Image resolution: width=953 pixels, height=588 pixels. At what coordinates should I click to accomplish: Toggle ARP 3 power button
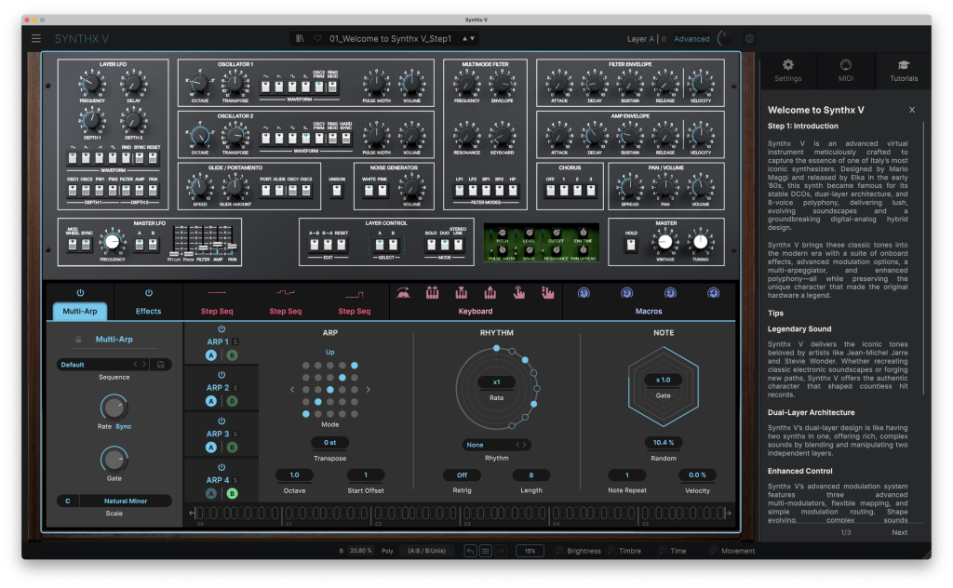click(221, 421)
